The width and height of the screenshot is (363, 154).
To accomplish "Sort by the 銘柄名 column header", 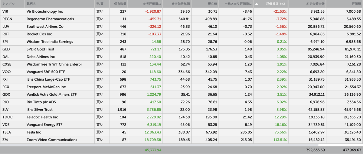I will pyautogui.click(x=60, y=4).
